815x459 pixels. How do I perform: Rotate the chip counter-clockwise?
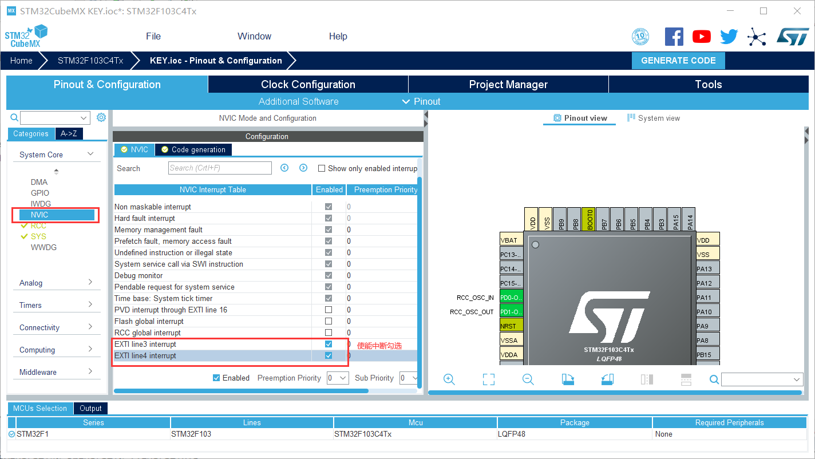(x=607, y=379)
